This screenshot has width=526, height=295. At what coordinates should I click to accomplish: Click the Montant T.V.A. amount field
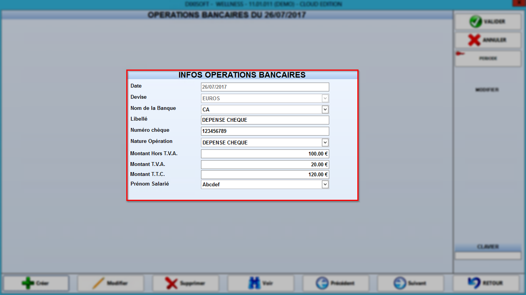(x=265, y=164)
